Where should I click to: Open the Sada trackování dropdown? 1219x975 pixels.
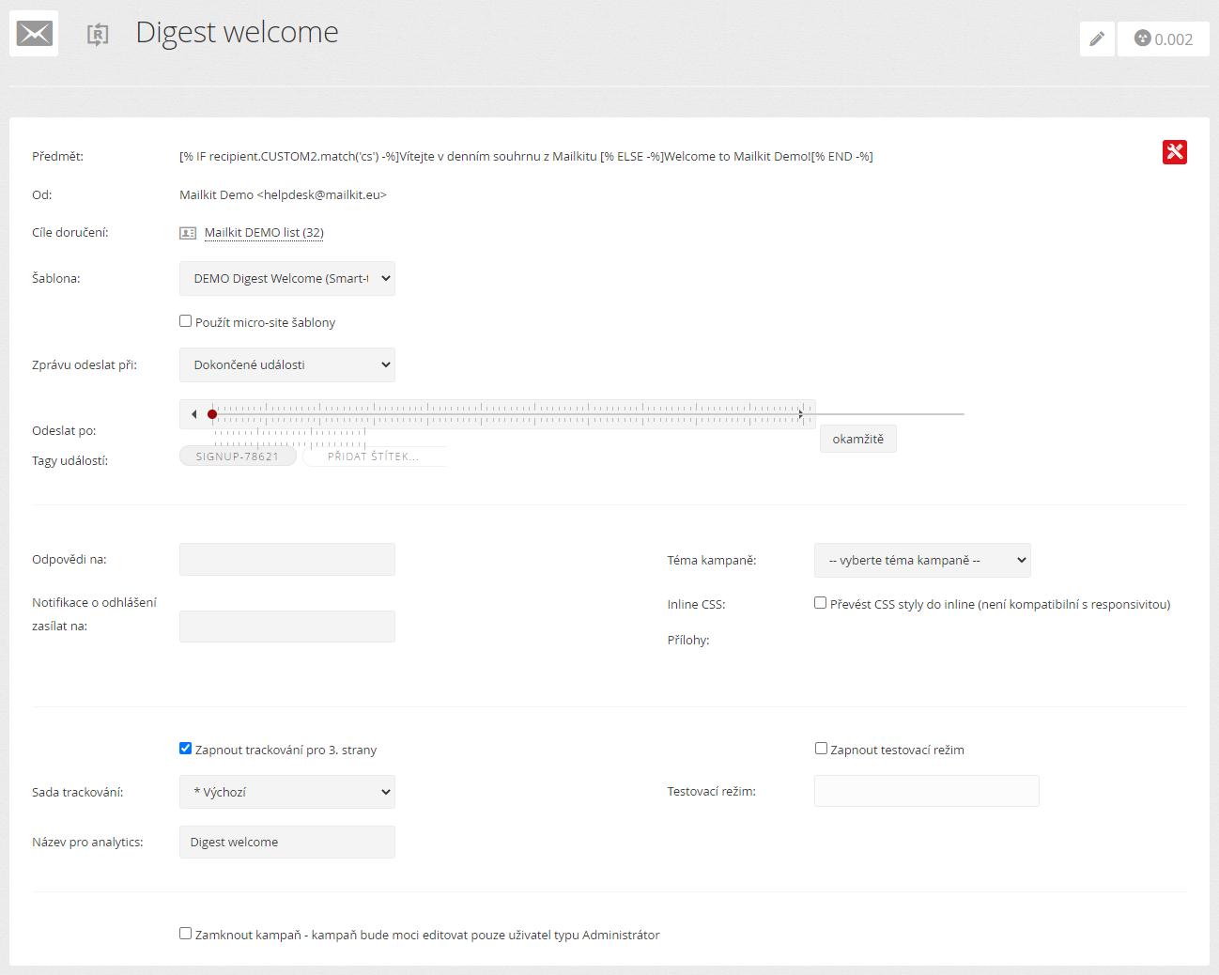287,792
